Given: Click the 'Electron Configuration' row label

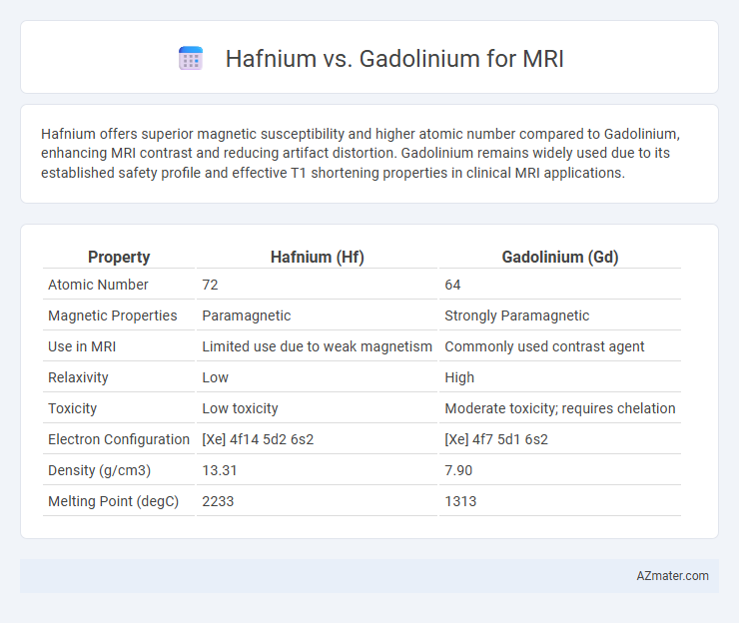Looking at the screenshot, I should pos(119,439).
